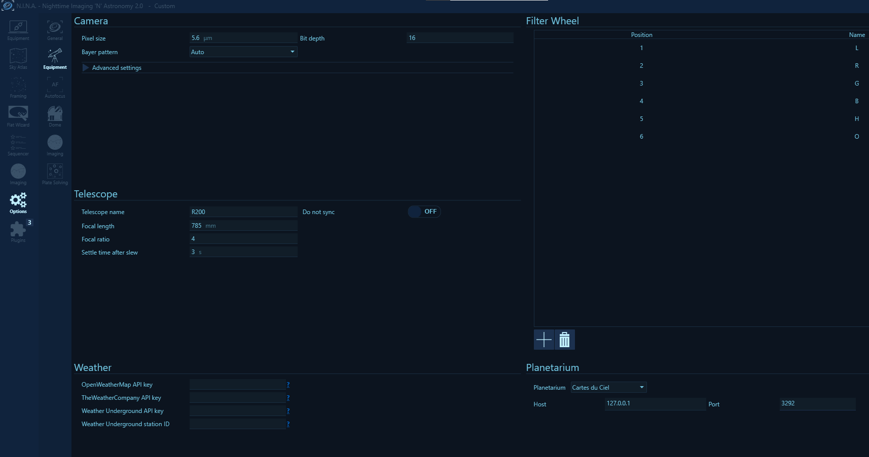Open Plate Solving options
Screen dimensions: 869x457
pyautogui.click(x=55, y=174)
